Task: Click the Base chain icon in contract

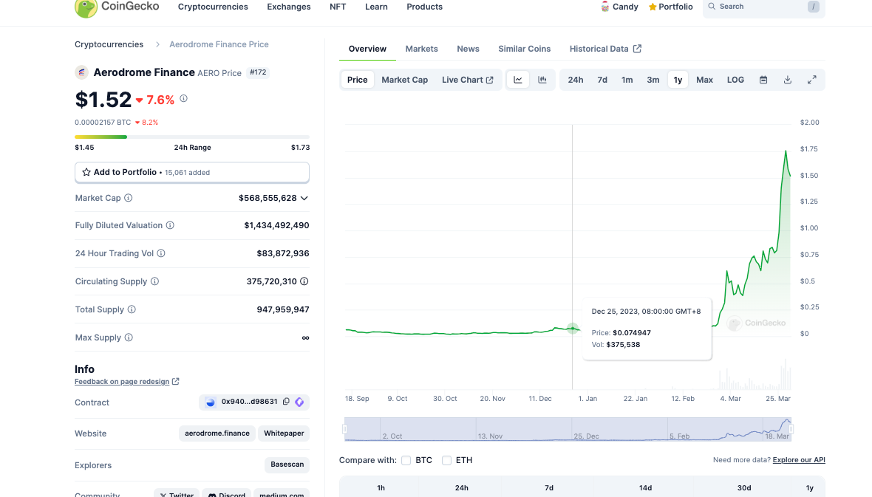Action: tap(210, 402)
